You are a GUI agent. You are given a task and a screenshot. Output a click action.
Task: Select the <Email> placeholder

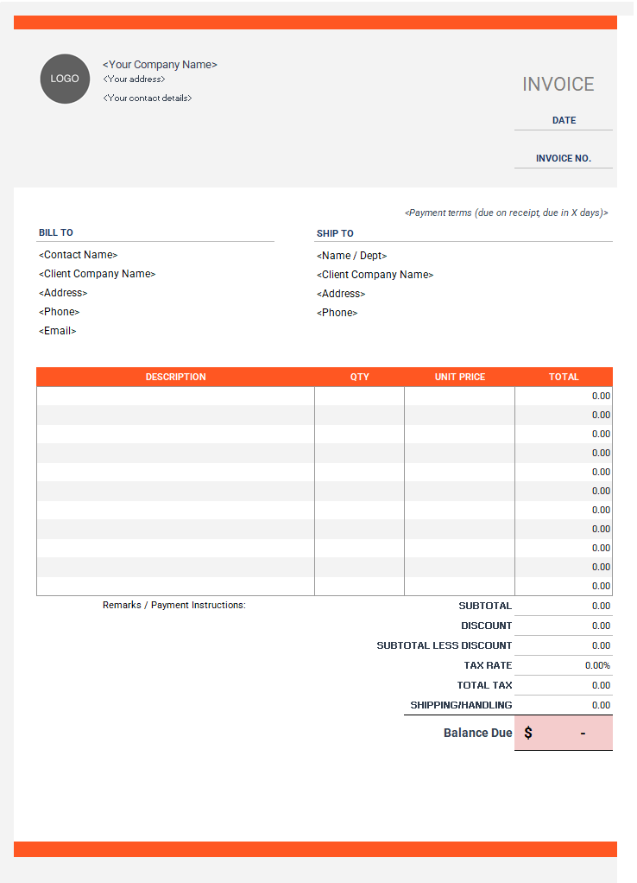[x=57, y=331]
